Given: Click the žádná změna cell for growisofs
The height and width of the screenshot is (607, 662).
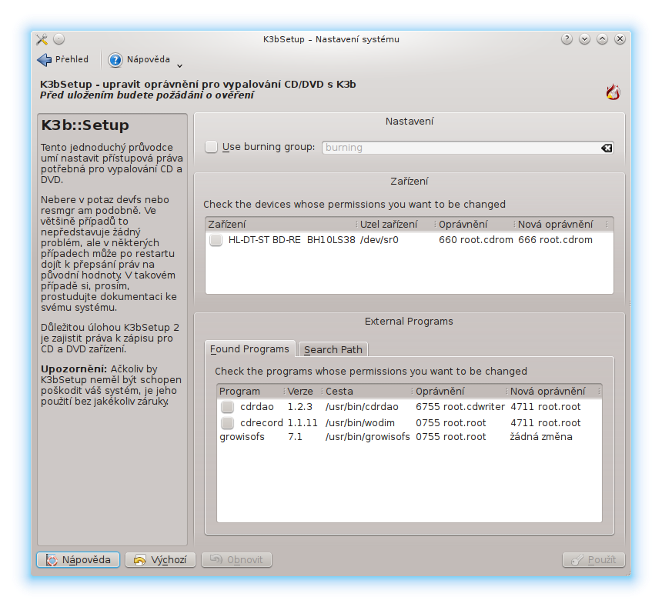Looking at the screenshot, I should click(x=541, y=437).
